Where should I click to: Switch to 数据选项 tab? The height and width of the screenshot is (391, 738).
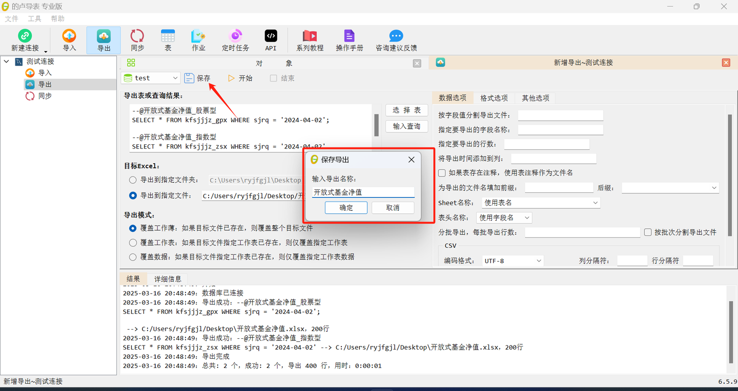(453, 98)
